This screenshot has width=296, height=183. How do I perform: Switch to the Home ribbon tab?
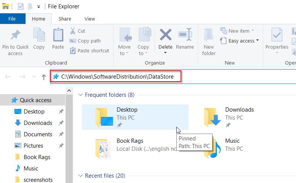pos(39,19)
